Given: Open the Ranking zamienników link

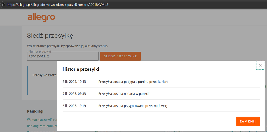Looking at the screenshot, I should [42, 126].
